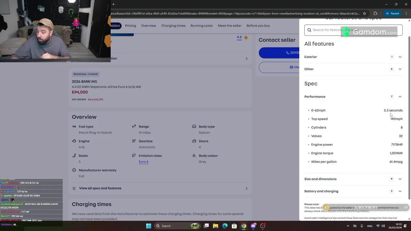411x231 pixels.
Task: Go to the Running costs tab
Action: 202,26
